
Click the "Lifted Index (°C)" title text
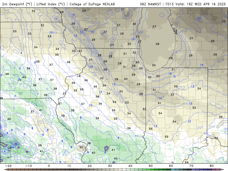pyautogui.click(x=51, y=4)
